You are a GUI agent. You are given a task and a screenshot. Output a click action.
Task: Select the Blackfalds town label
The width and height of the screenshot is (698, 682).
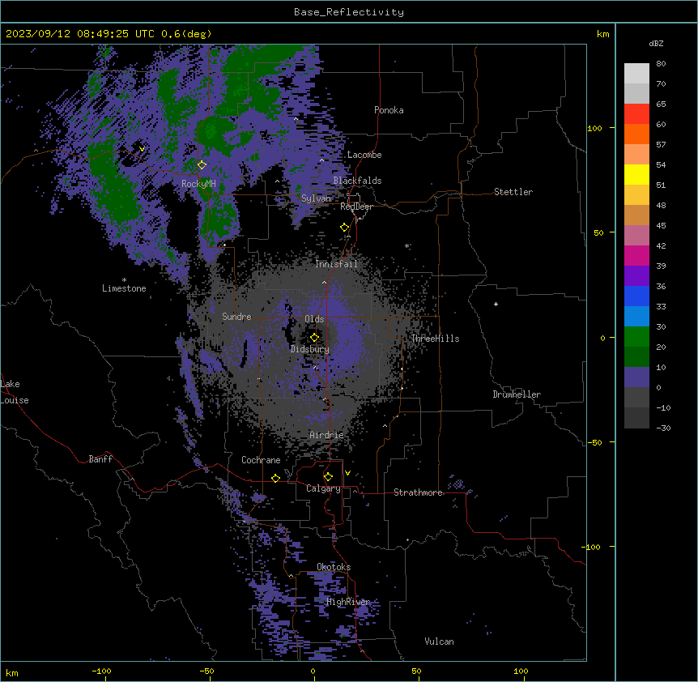coord(357,181)
